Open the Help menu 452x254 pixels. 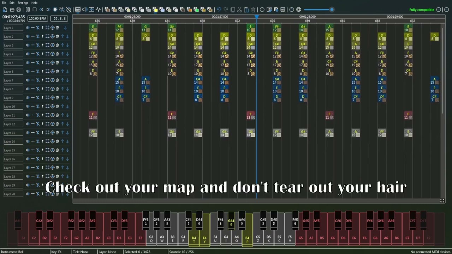click(34, 3)
